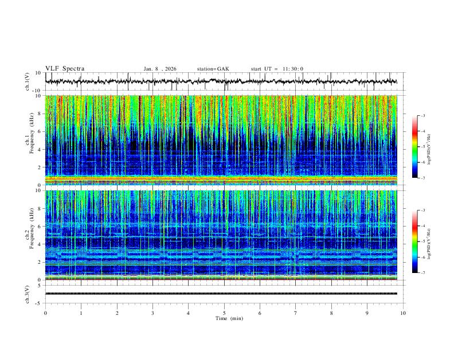Click the "ch.1(V)" axis label
This screenshot has height=351, width=454.
coord(28,81)
